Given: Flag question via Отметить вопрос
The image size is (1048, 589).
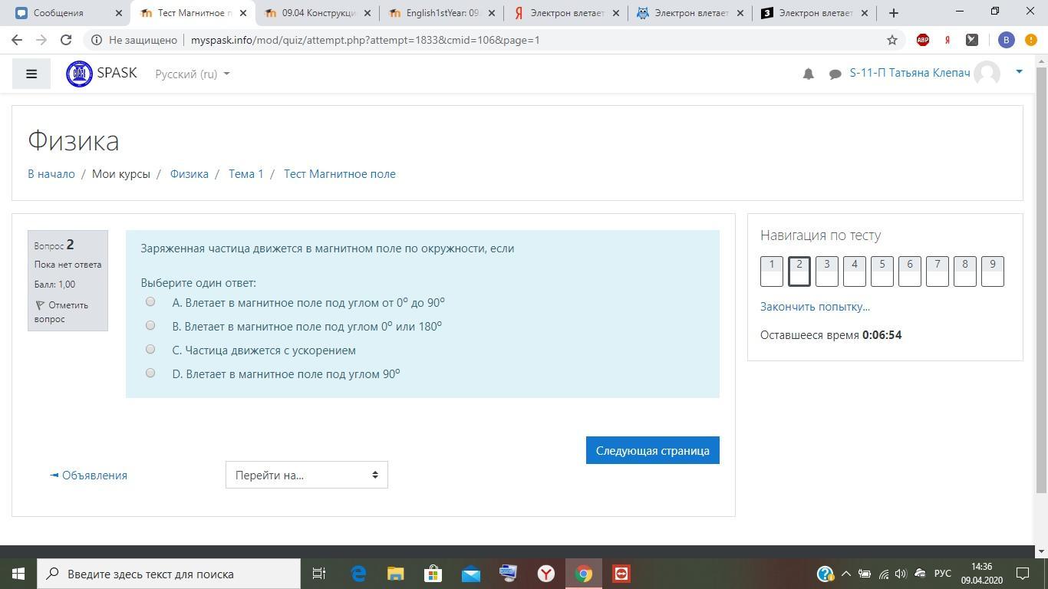Looking at the screenshot, I should tap(61, 311).
